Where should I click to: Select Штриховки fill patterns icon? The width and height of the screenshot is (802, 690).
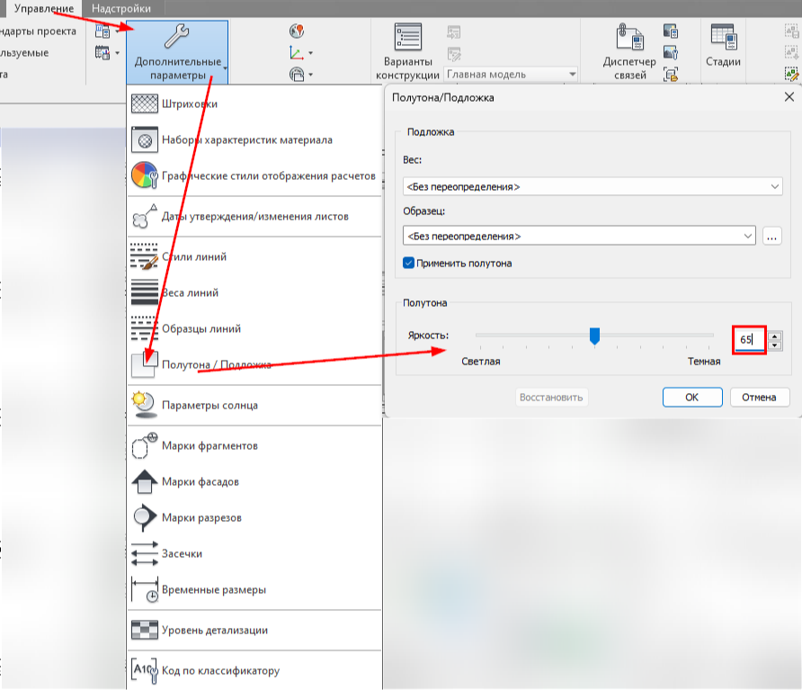coord(145,103)
